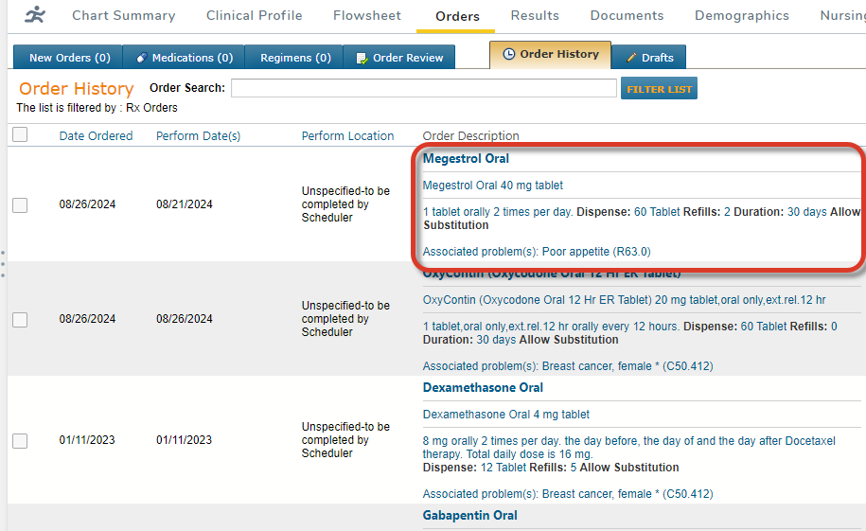Go to the Results tab

click(535, 15)
